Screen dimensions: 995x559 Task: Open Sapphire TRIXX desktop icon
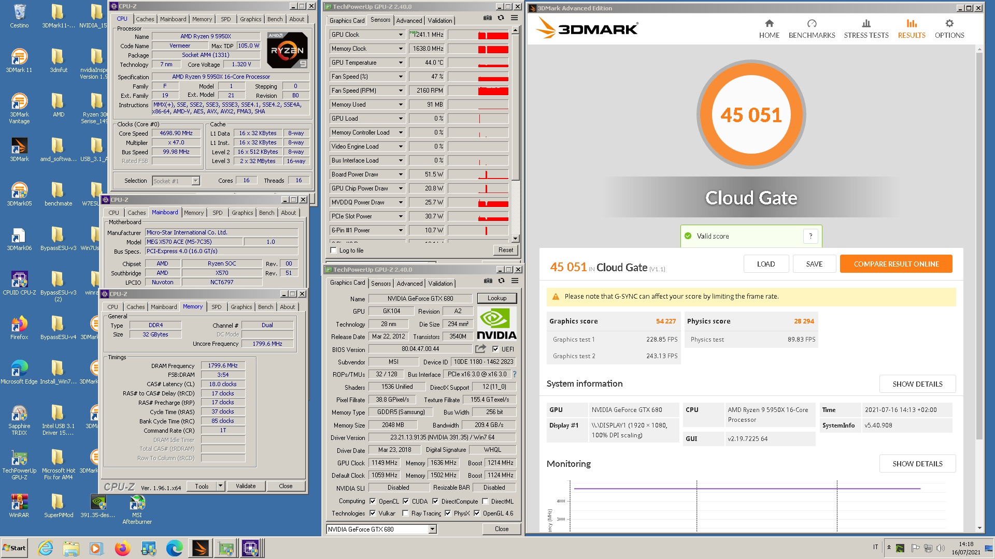pos(19,420)
